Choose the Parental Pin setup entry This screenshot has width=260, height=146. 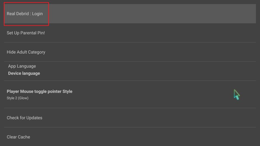130,33
